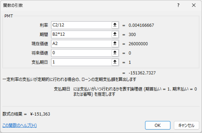Click the description starting 一定利率の支払いが

click(69, 79)
